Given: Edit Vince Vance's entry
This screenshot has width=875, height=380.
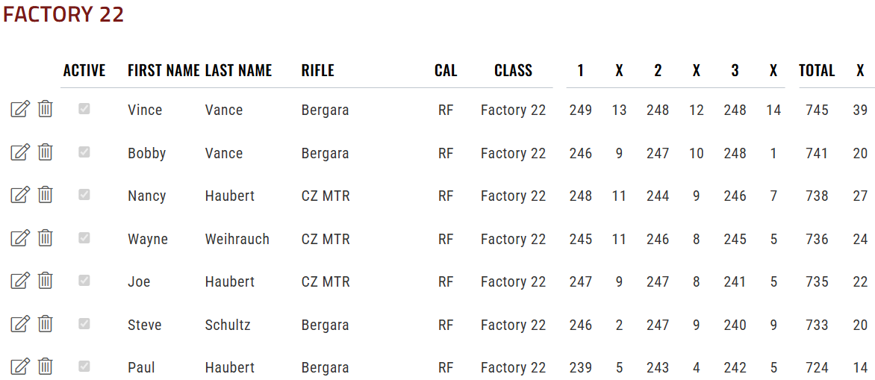Looking at the screenshot, I should coord(20,109).
